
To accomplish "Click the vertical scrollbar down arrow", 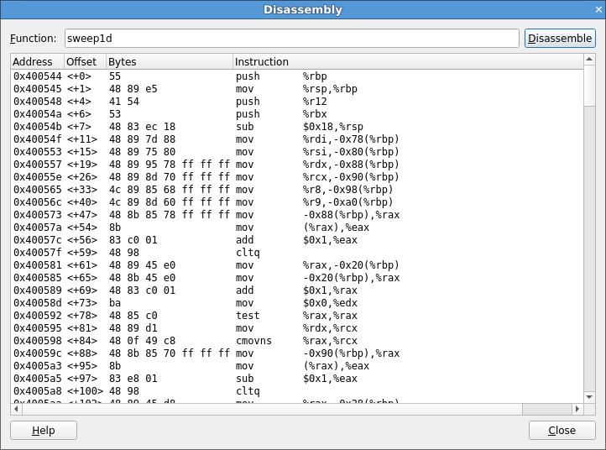I will pos(589,396).
